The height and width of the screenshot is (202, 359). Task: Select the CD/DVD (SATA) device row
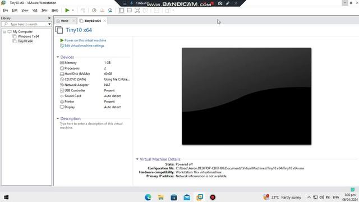(x=95, y=79)
